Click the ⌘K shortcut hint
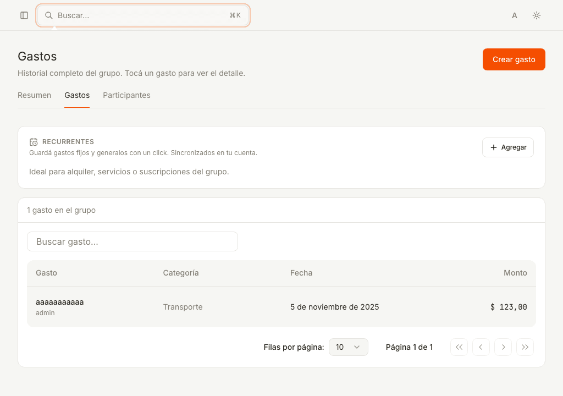 pyautogui.click(x=235, y=15)
